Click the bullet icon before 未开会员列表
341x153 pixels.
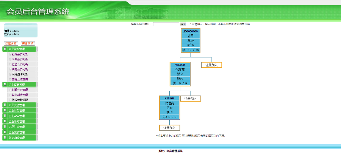[10, 59]
